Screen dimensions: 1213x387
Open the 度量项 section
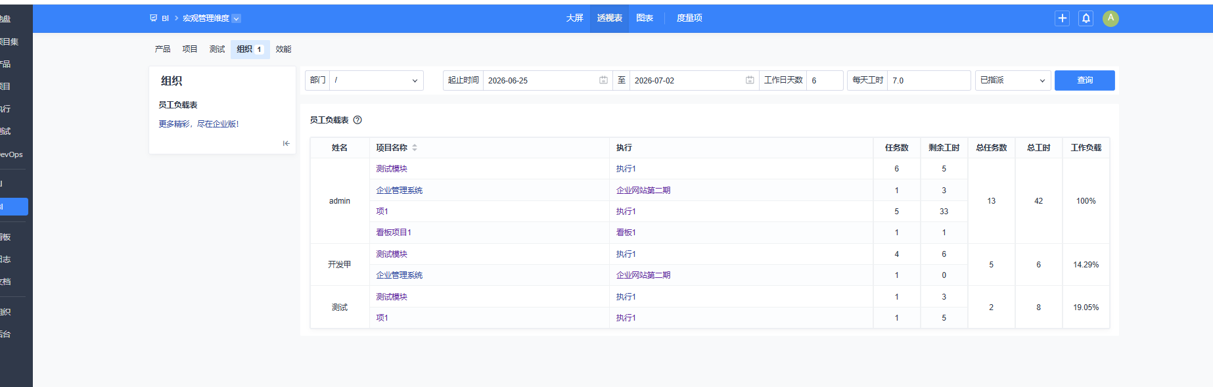tap(689, 18)
